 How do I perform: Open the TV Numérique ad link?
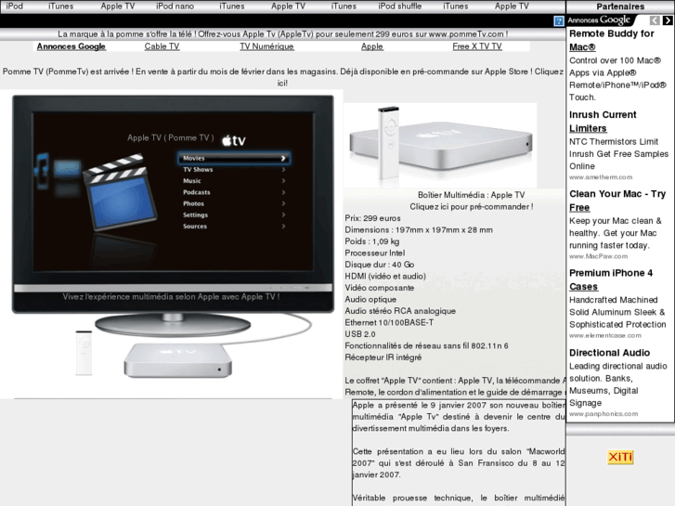point(266,46)
